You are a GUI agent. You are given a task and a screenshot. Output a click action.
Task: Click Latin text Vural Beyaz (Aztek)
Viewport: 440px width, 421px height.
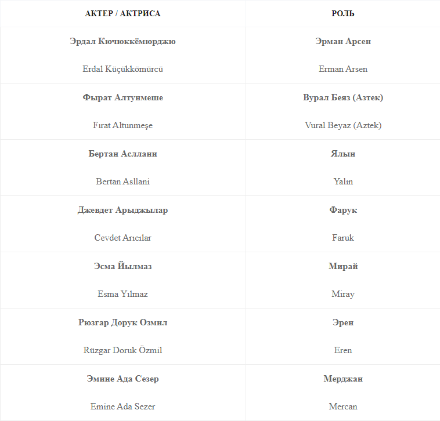pyautogui.click(x=342, y=125)
